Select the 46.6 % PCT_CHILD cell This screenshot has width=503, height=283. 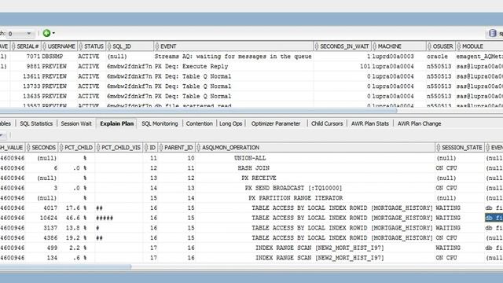coord(76,218)
